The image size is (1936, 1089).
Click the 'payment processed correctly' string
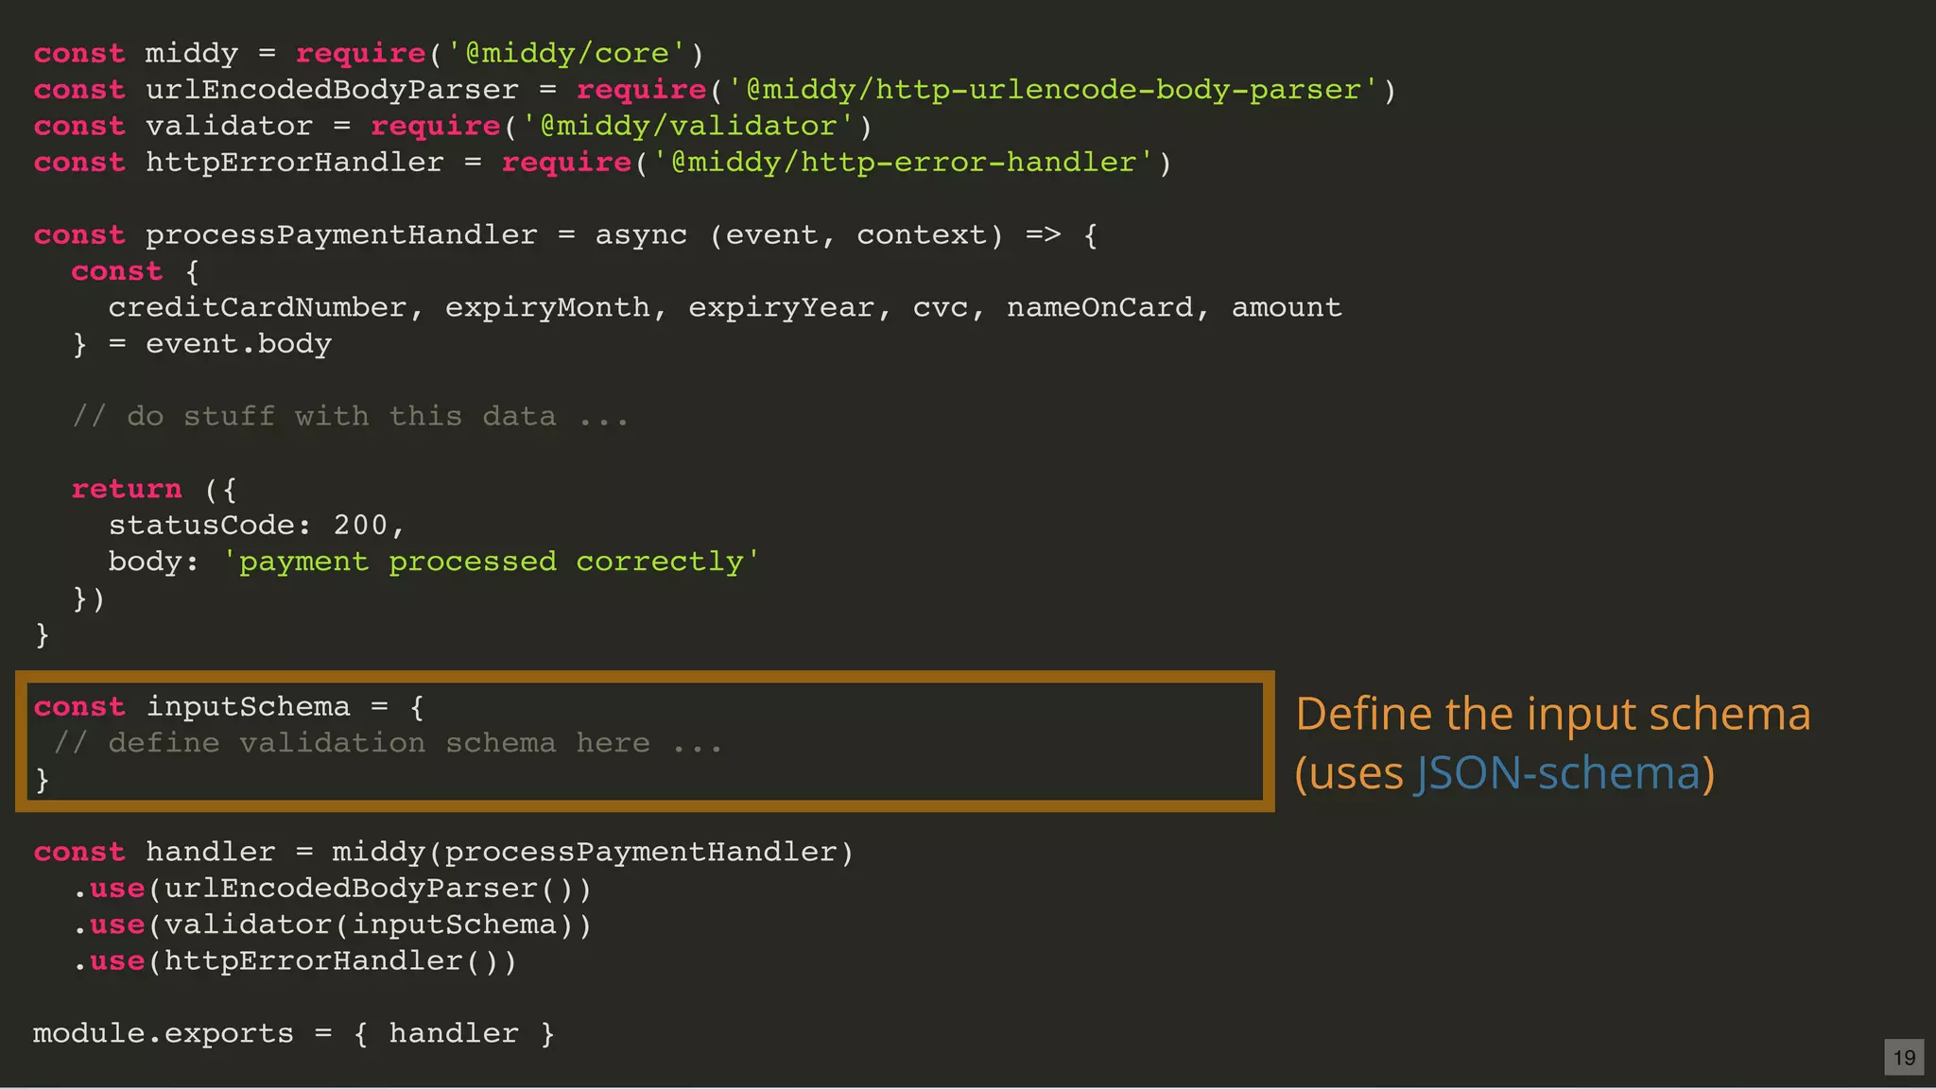pyautogui.click(x=491, y=562)
